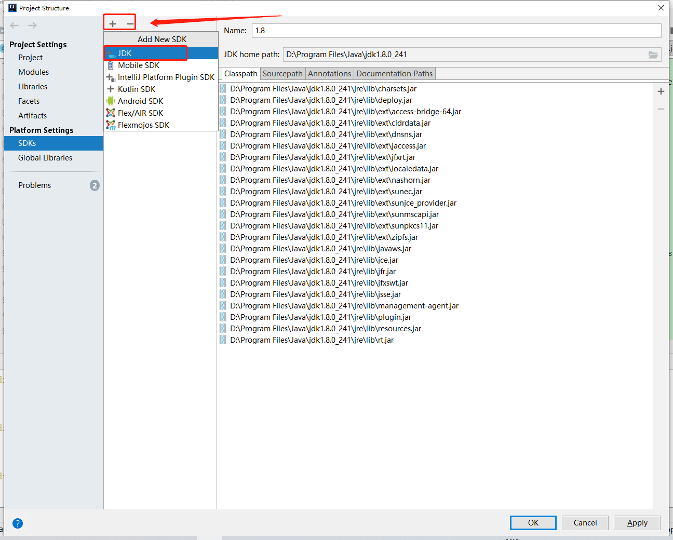Select JDK from Add New SDK

[161, 53]
